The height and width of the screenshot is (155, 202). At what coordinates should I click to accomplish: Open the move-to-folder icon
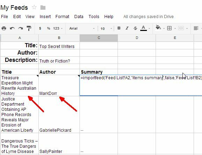(x=43, y=8)
